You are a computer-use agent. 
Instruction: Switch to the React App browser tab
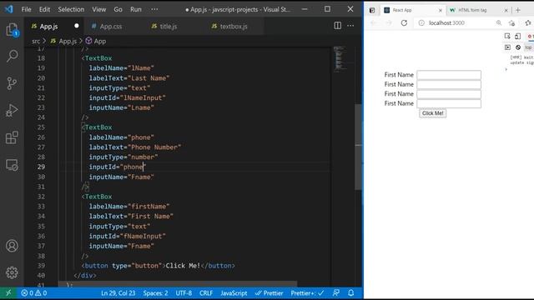point(412,10)
